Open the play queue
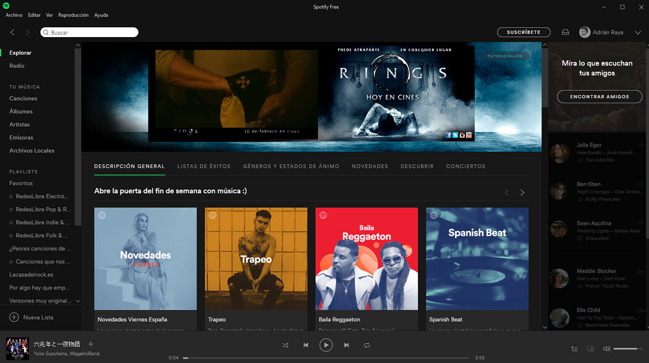The height and width of the screenshot is (363, 649). (574, 349)
